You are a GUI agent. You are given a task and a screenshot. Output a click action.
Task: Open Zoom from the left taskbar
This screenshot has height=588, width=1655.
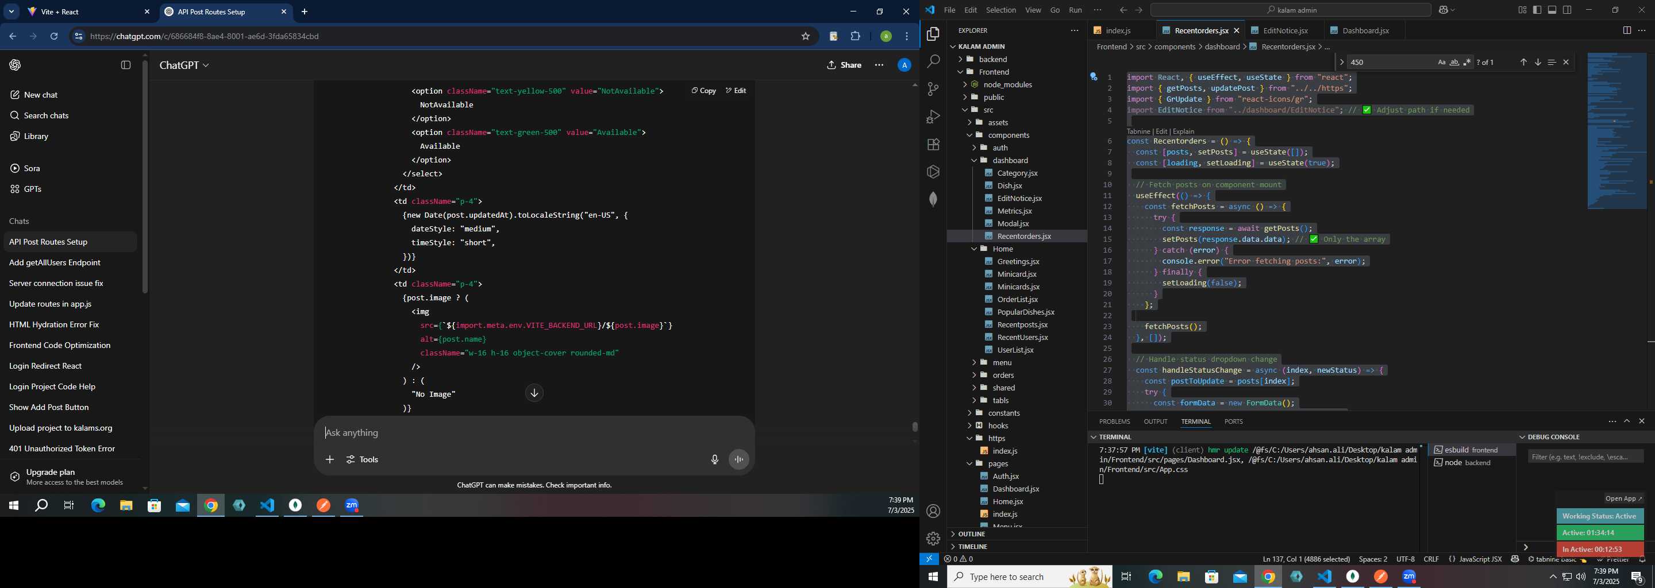(352, 506)
